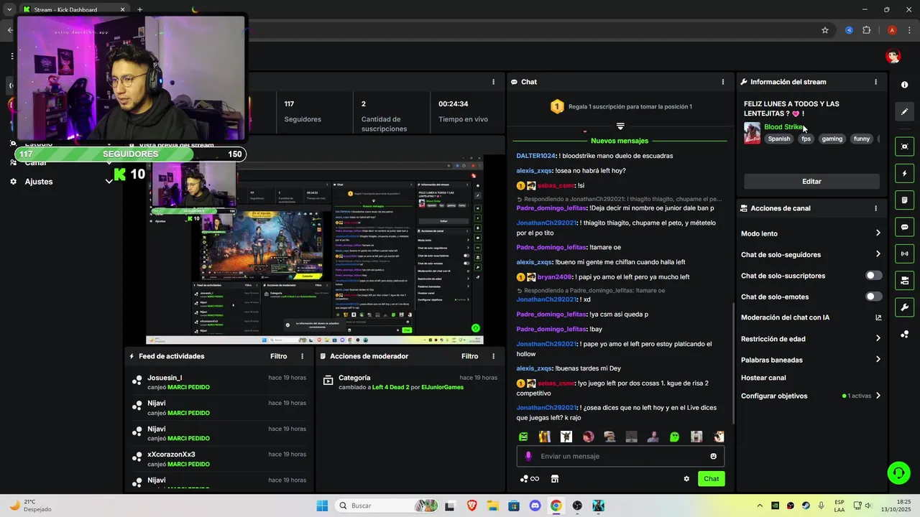Toggle Chat de solo-suscriptores switch

pos(873,276)
